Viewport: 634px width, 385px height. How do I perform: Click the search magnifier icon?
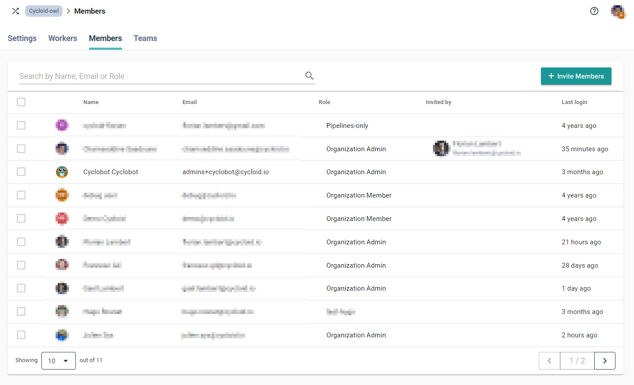(309, 76)
